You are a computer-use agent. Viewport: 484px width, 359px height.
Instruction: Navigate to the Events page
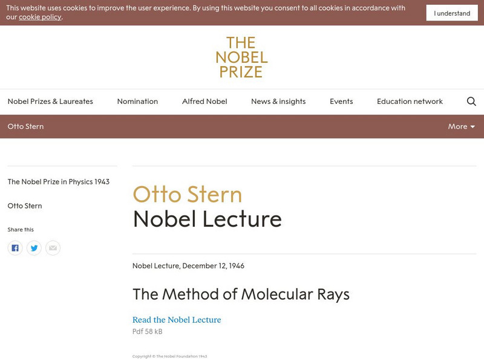pyautogui.click(x=341, y=102)
